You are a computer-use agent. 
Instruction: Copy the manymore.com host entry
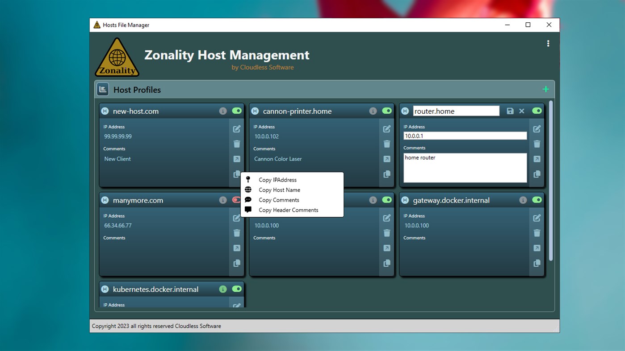237,263
